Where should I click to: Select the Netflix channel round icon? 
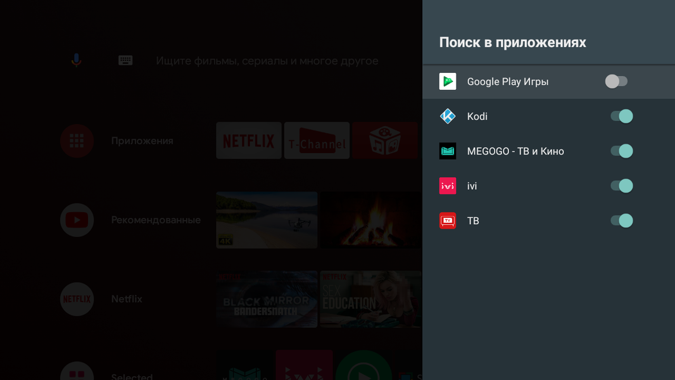77,299
